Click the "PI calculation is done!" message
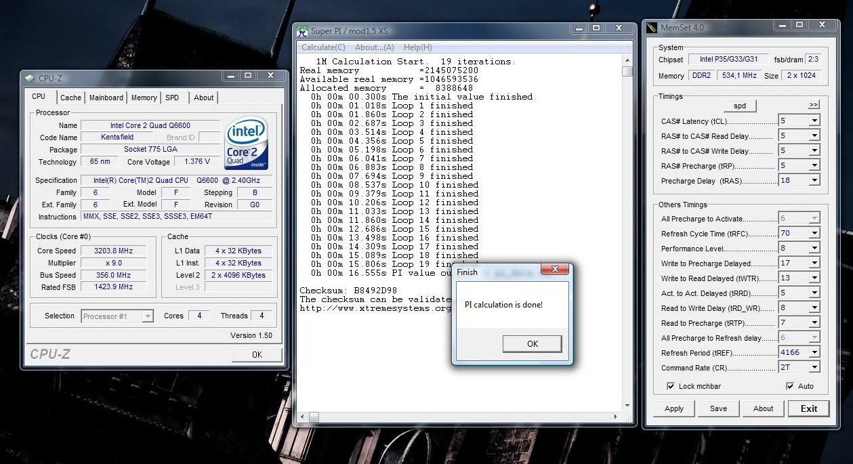 503,305
